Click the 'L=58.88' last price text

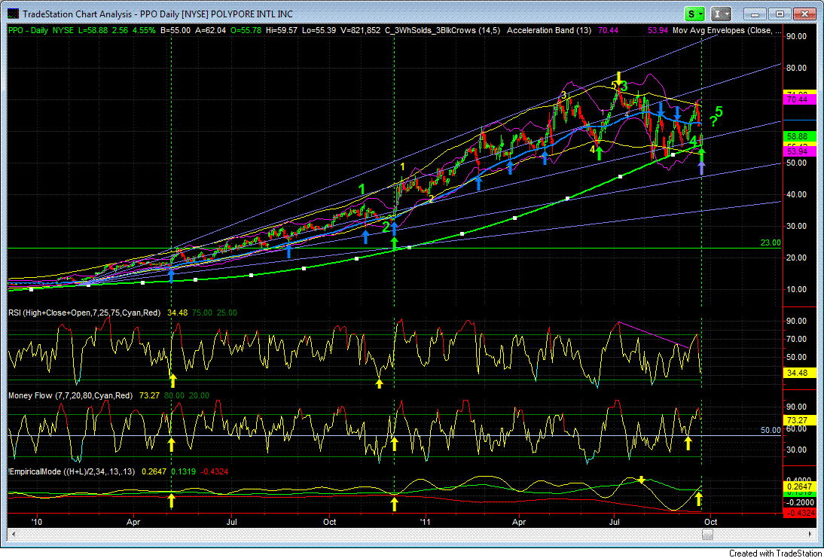click(93, 30)
